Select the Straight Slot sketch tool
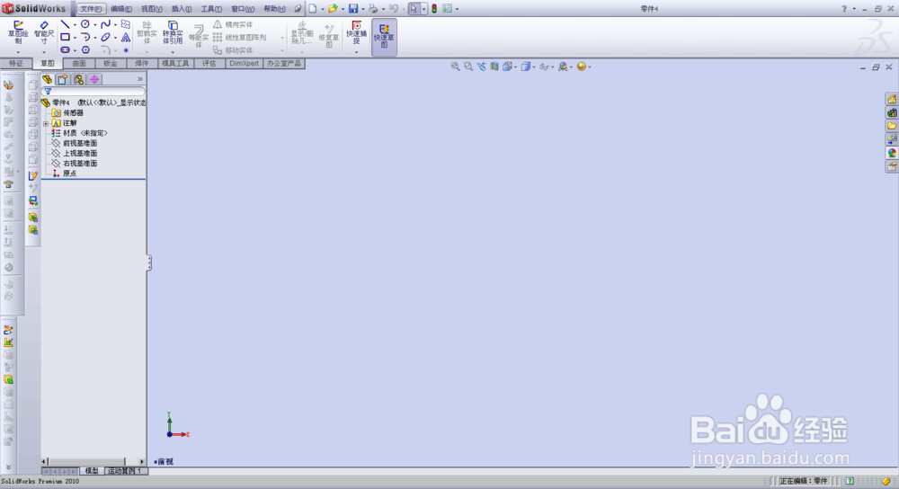The width and height of the screenshot is (899, 489). pyautogui.click(x=66, y=49)
